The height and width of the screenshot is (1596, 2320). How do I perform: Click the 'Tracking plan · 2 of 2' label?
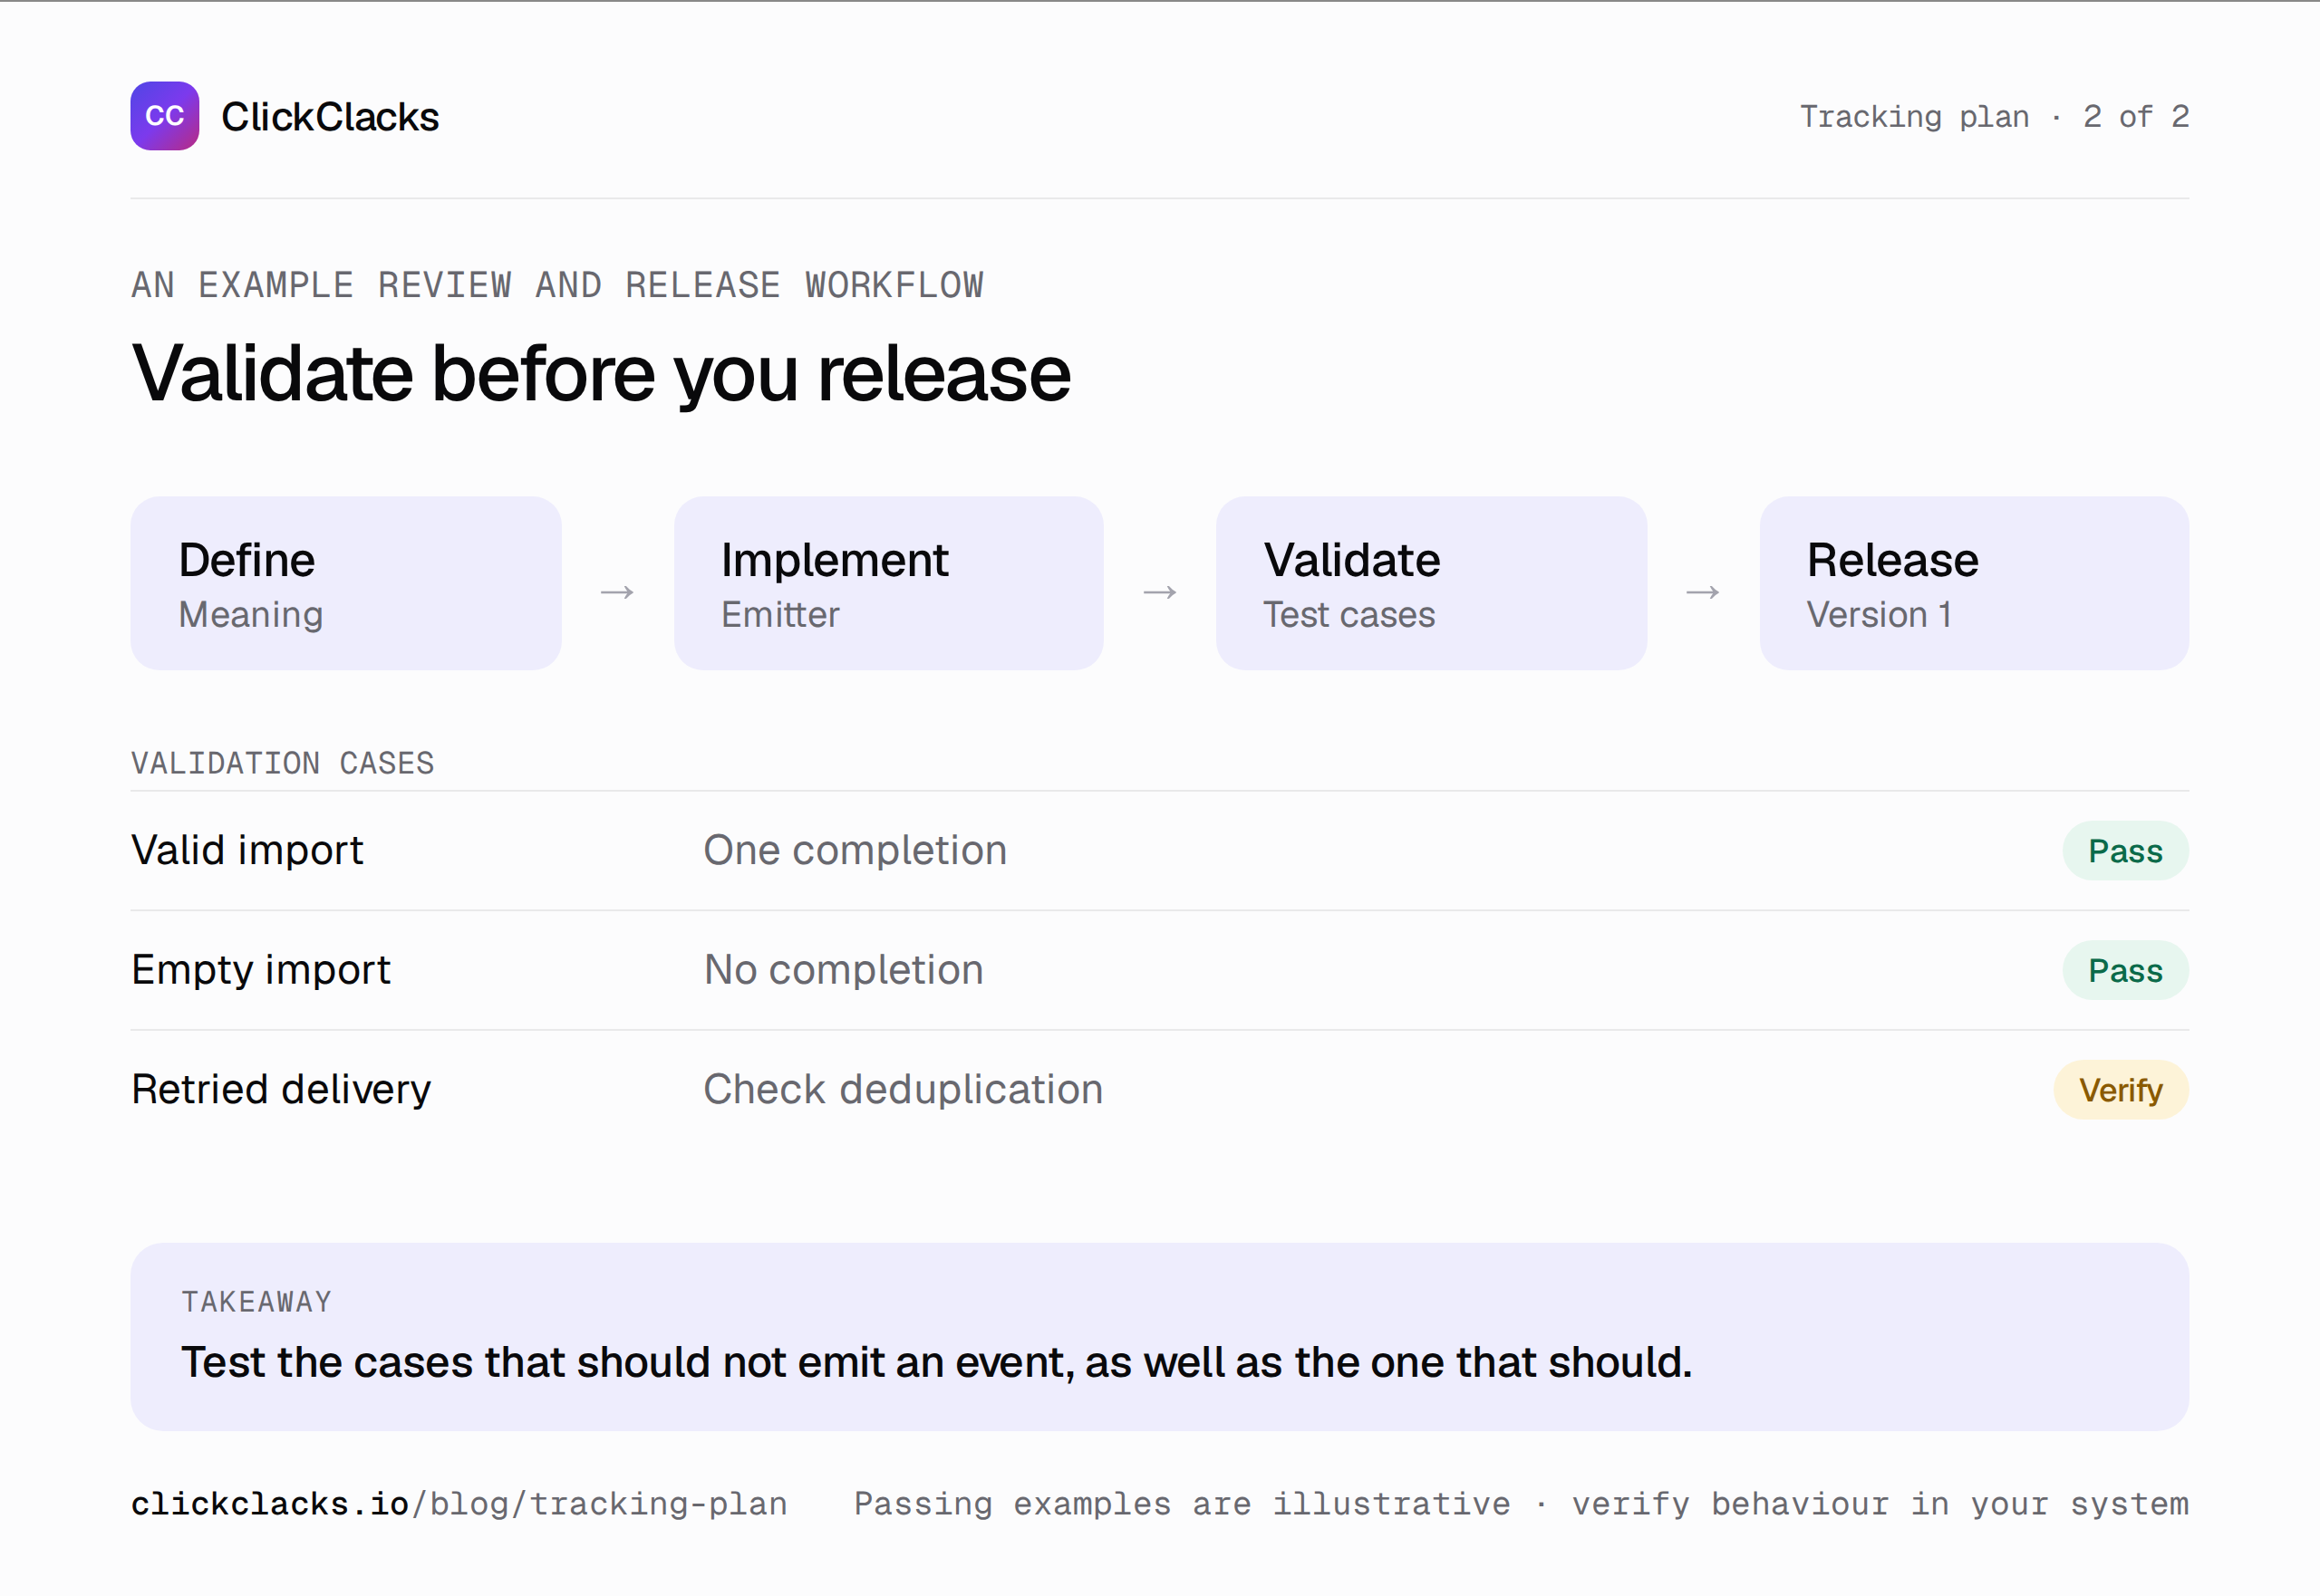1994,117
